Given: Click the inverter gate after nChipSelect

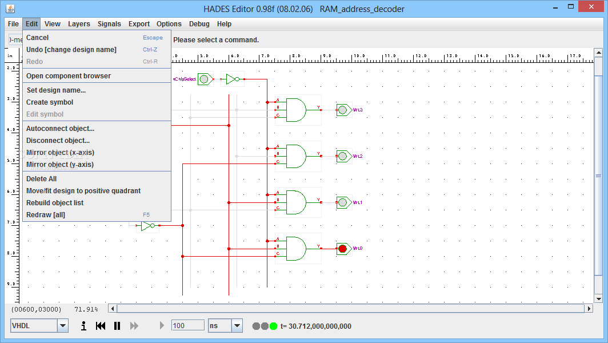Looking at the screenshot, I should coord(233,79).
